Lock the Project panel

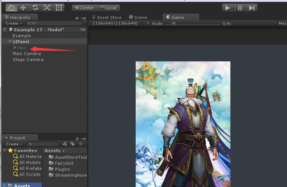click(77, 138)
